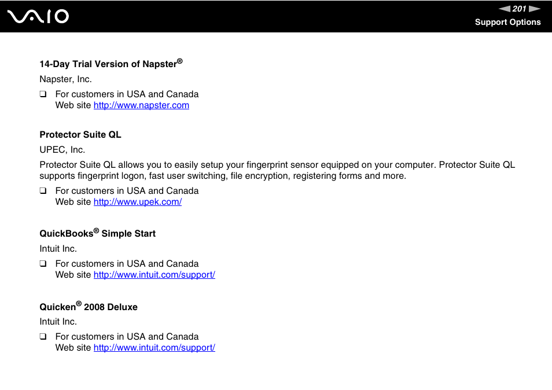Go to previous page using left arrow
The width and height of the screenshot is (552, 390).
point(505,9)
